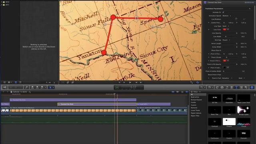The width and height of the screenshot is (256, 144).
Task: Click the black Point A Outline color swatch
Action: coord(224,68)
